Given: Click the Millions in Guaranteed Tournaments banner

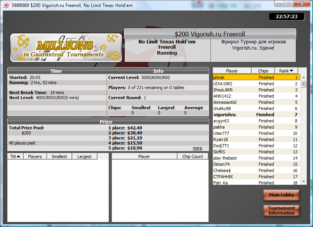Looking at the screenshot, I should 66,48.
